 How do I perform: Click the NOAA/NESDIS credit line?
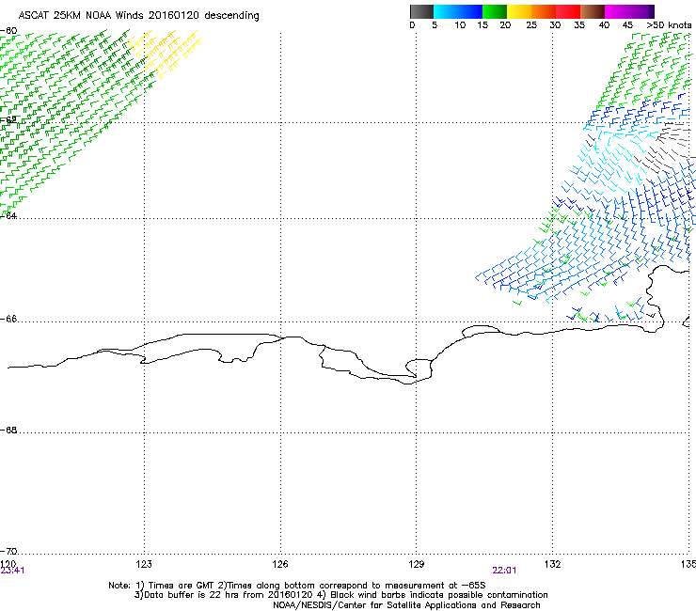click(x=406, y=605)
